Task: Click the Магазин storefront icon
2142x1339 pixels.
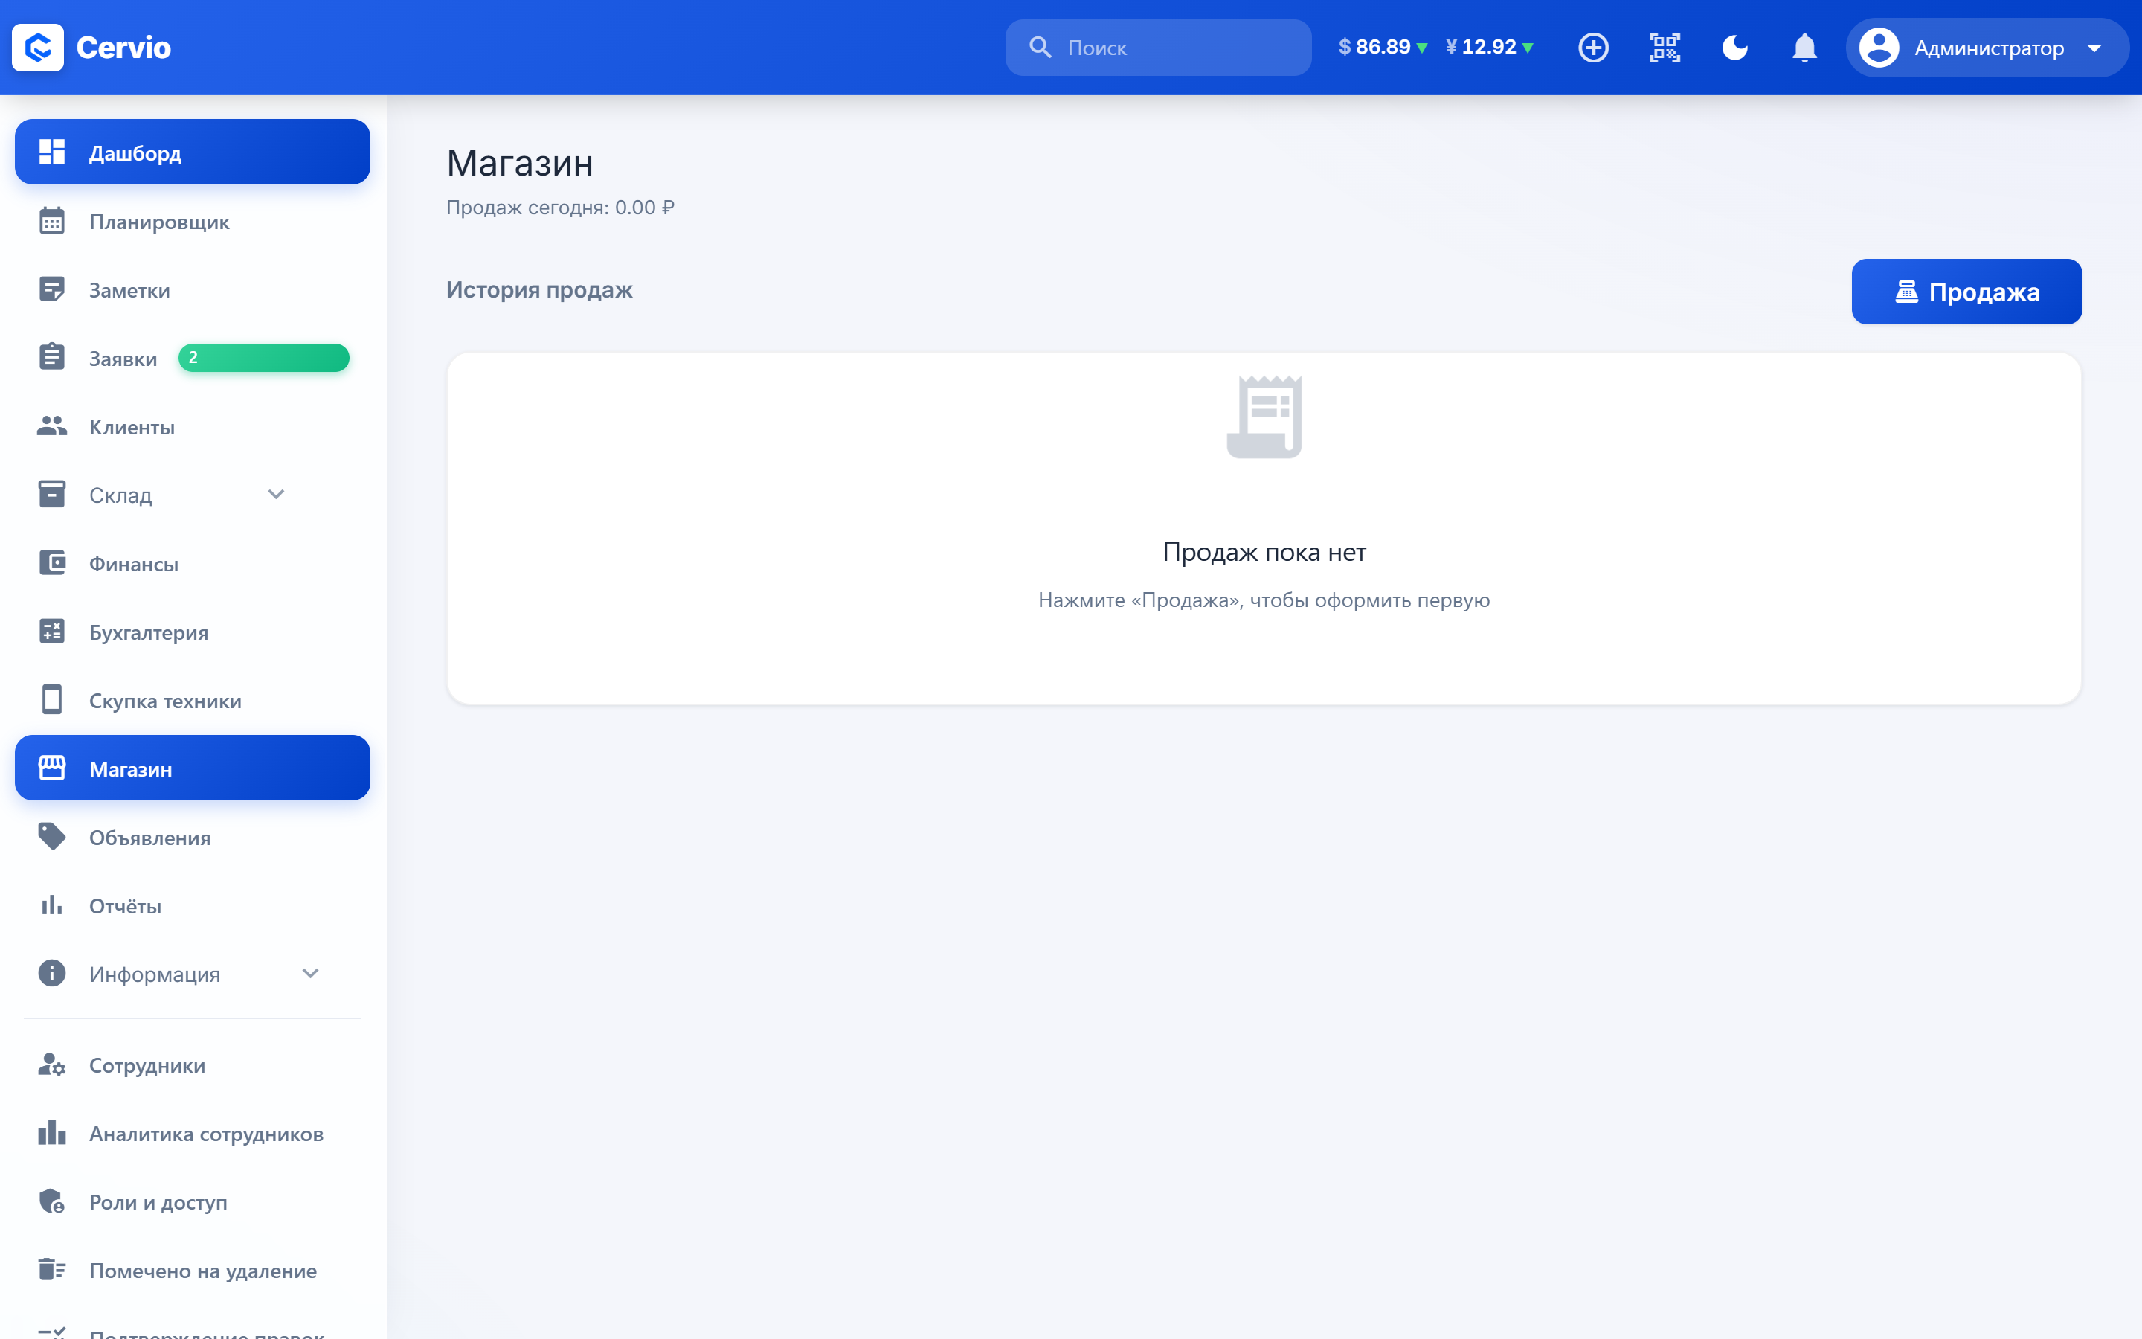Action: pos(51,768)
